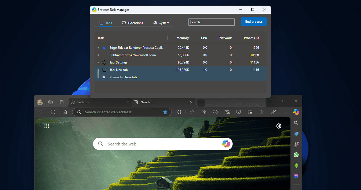The image size is (361, 190).
Task: Click Edge address bar input
Action: [x=122, y=112]
